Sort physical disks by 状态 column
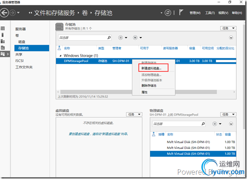This screenshot has height=179, width=247. (x=219, y=134)
